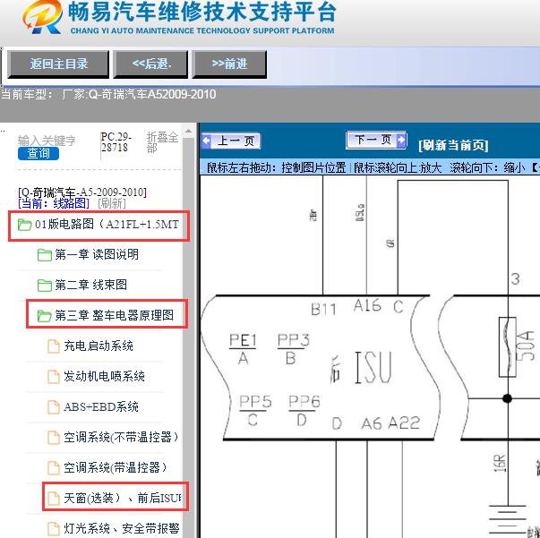Click the 50A fuse symbol in diagram
The image size is (540, 538).
point(508,347)
